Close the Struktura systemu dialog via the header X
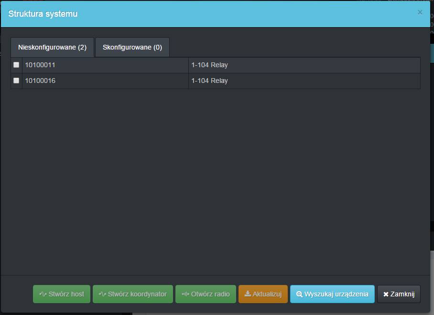The image size is (434, 315). tap(420, 12)
